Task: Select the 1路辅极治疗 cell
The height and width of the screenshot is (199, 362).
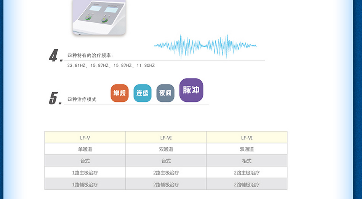Action: (85, 185)
